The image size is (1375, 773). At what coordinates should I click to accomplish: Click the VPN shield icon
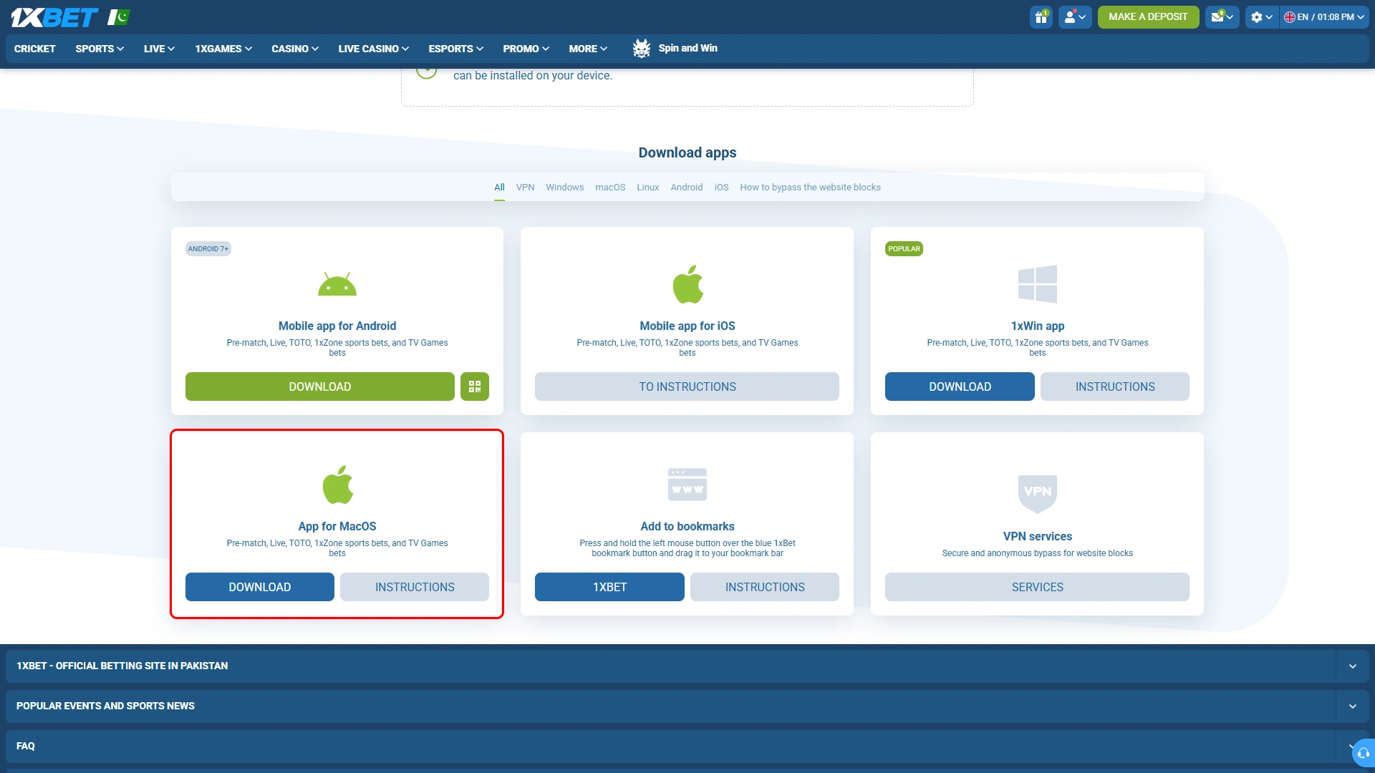click(x=1038, y=494)
